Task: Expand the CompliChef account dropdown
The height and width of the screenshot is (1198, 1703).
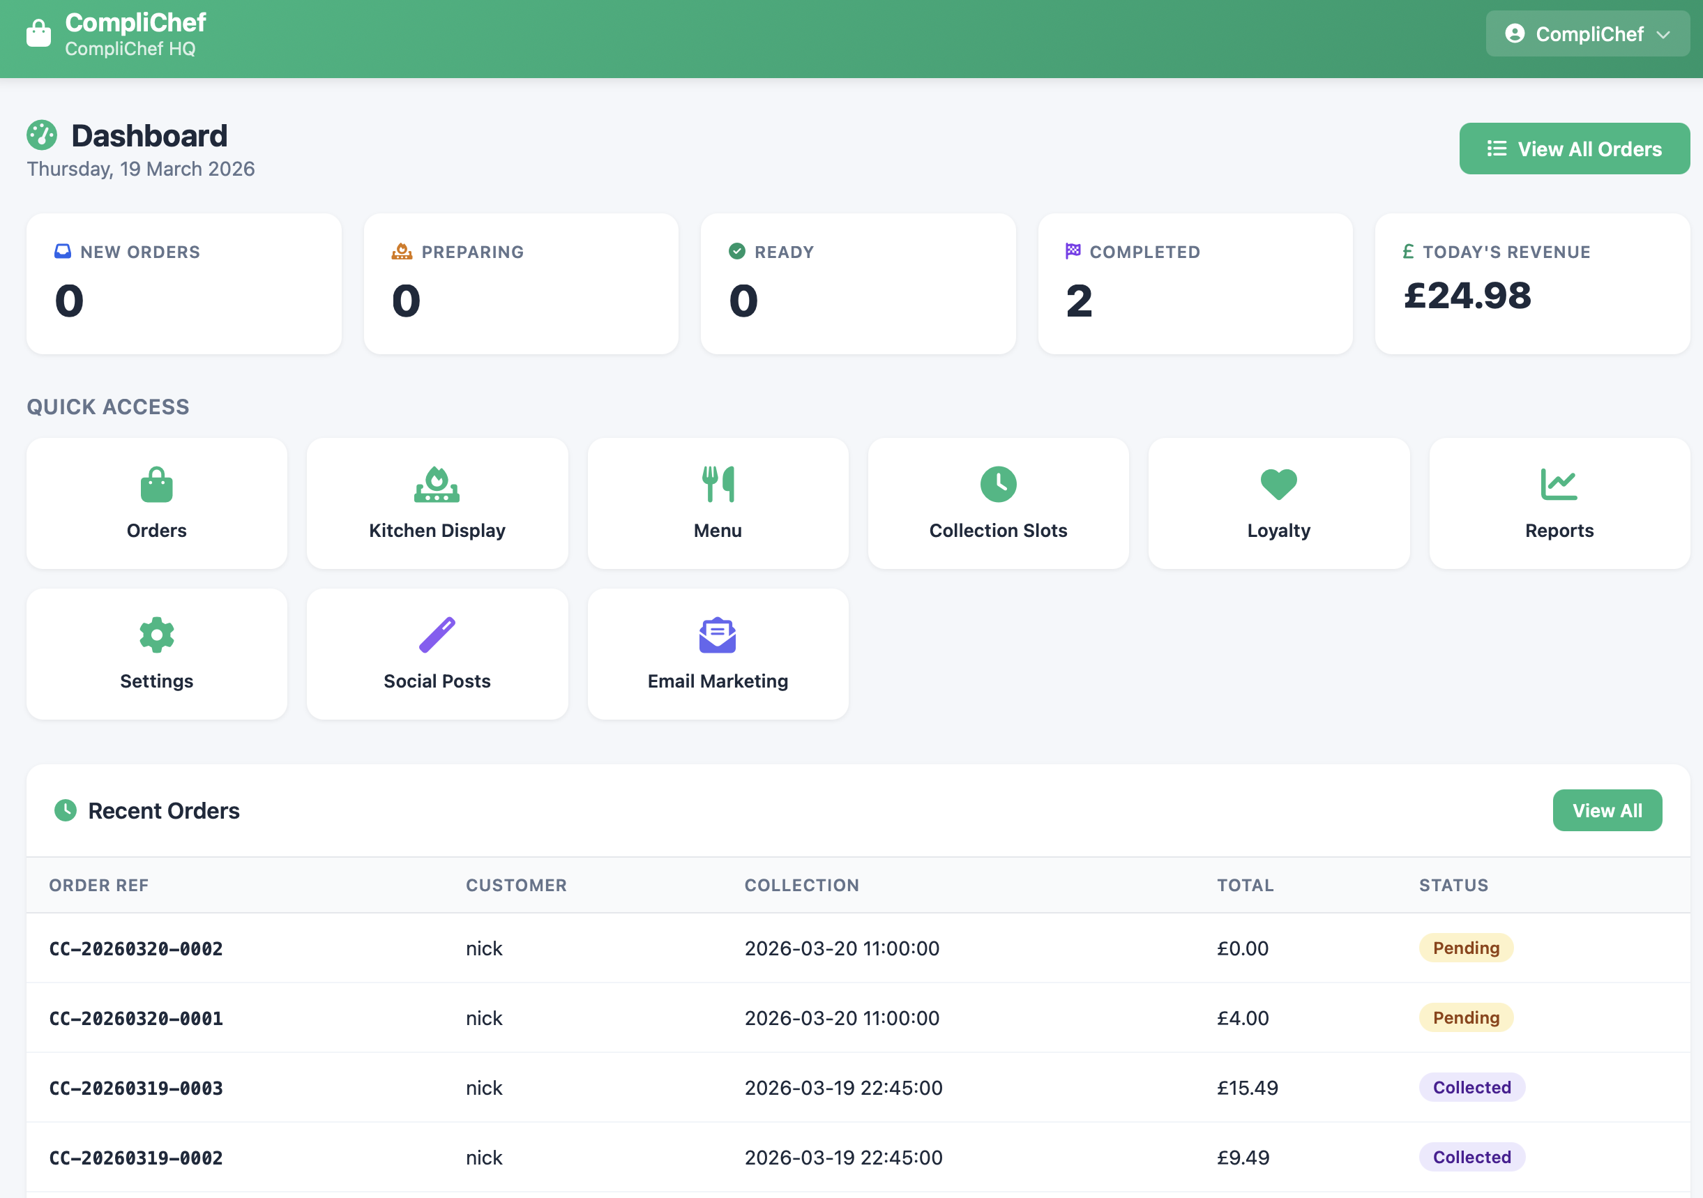Action: click(1587, 33)
